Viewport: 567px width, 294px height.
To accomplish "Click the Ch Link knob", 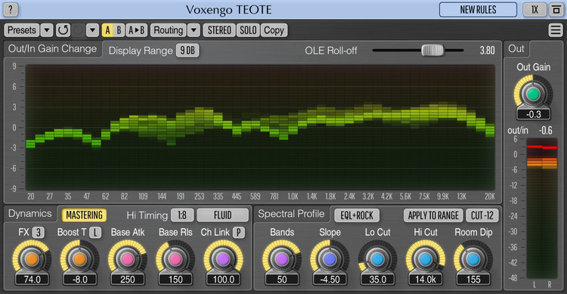I will click(223, 259).
